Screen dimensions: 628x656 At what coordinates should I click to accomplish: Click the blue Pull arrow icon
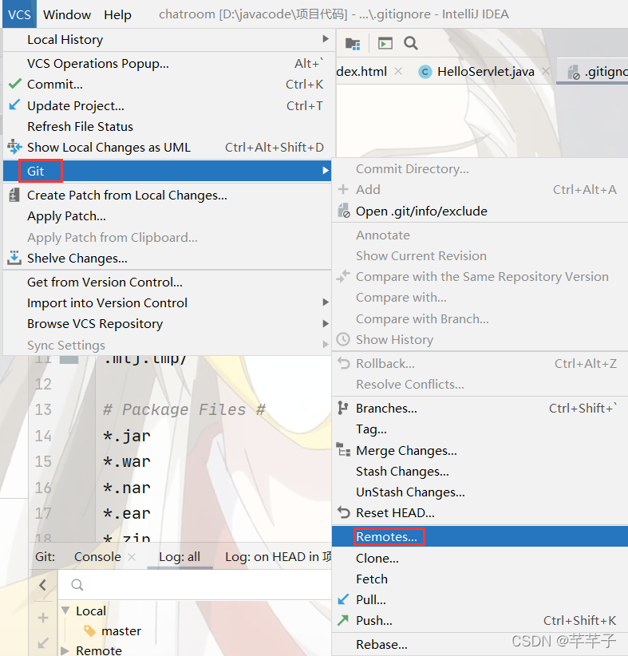coord(343,599)
